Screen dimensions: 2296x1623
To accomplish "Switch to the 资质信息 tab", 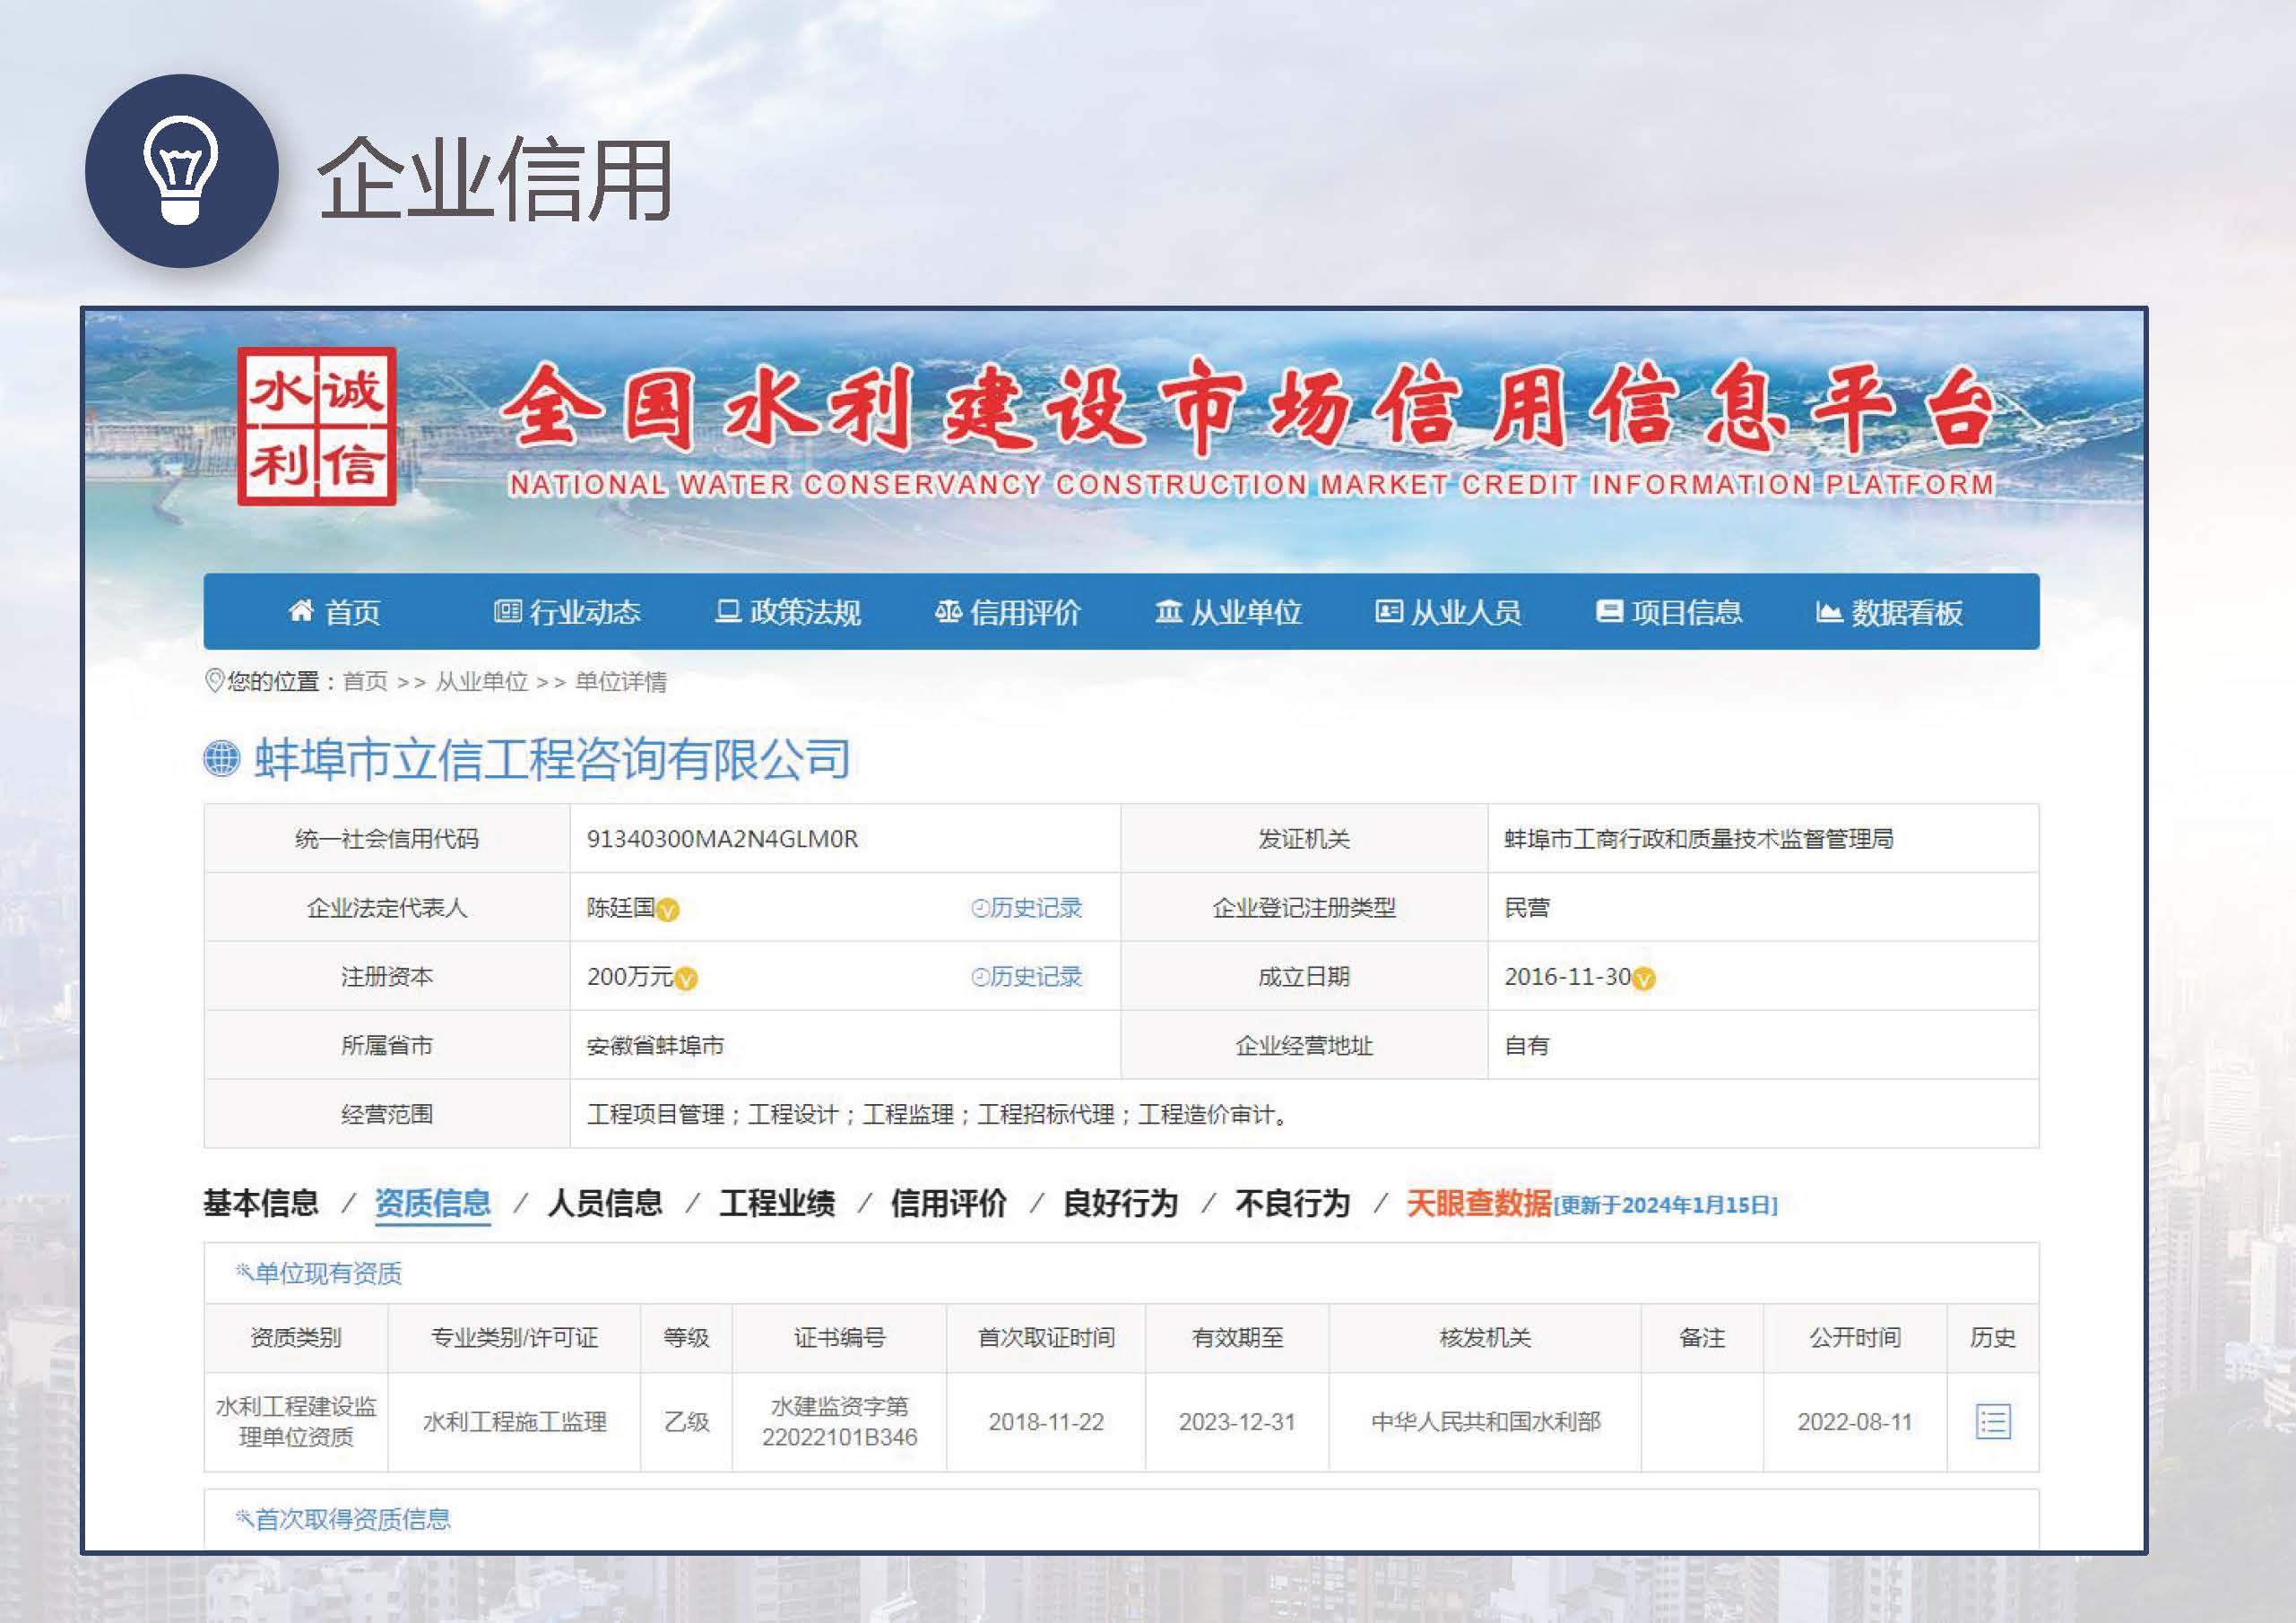I will click(x=433, y=1203).
